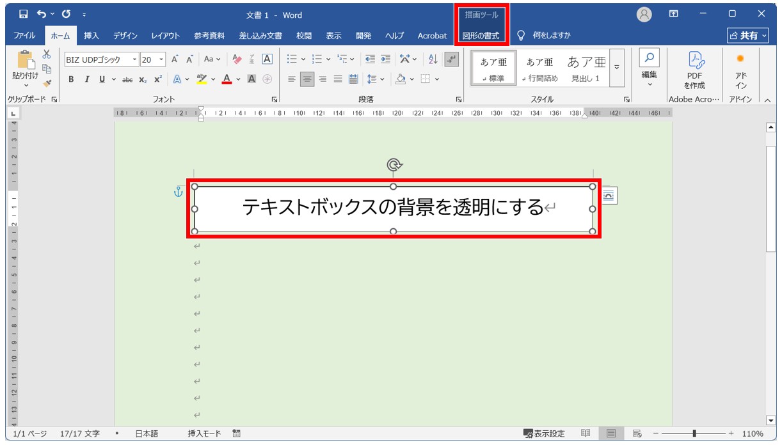Click the distributed alignment icon
782x445 pixels.
click(353, 79)
